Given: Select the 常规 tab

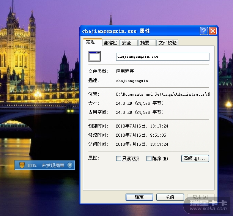Looking at the screenshot, I should 92,42.
